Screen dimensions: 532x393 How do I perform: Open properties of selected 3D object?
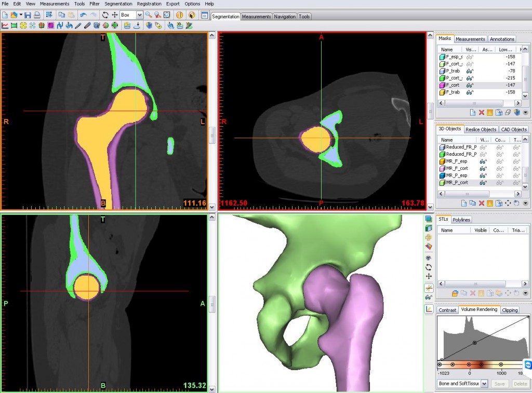point(490,202)
